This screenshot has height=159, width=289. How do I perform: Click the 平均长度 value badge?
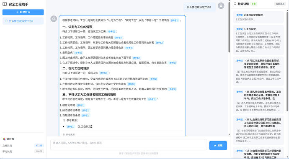[39, 151]
